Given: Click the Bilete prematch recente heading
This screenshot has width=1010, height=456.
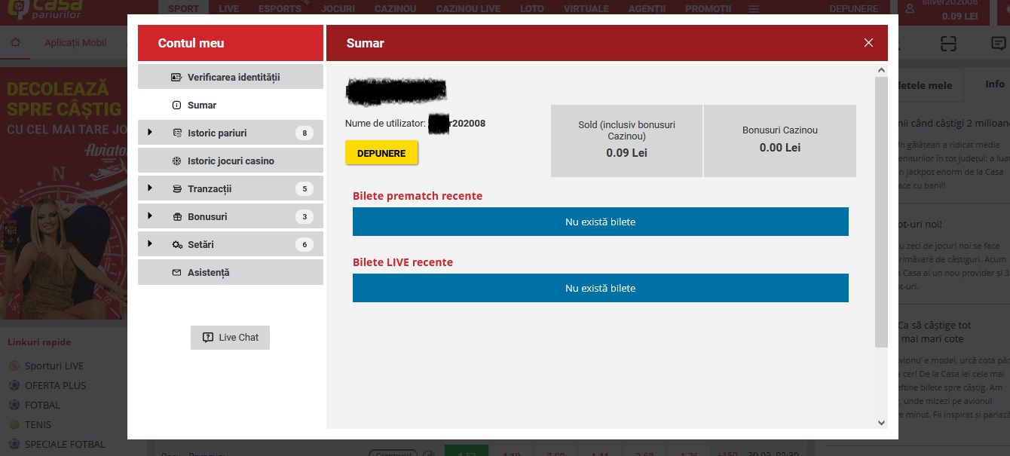Looking at the screenshot, I should (418, 196).
